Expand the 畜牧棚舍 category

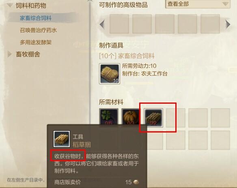coord(10,54)
